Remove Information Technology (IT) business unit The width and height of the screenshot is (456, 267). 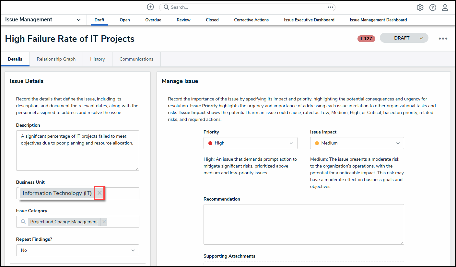[99, 193]
